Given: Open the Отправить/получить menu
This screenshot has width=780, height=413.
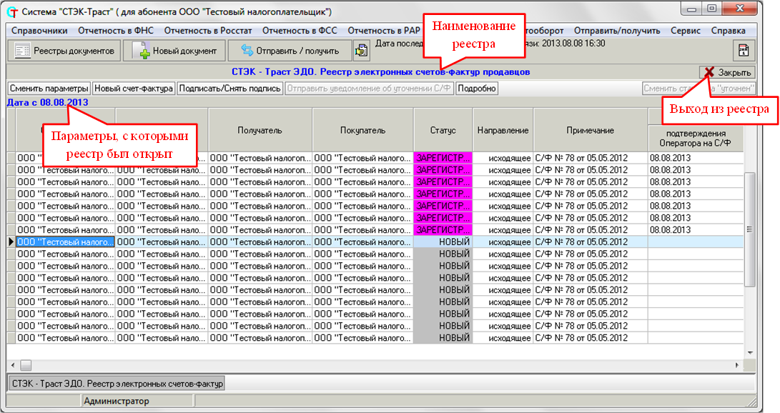Looking at the screenshot, I should pos(617,30).
